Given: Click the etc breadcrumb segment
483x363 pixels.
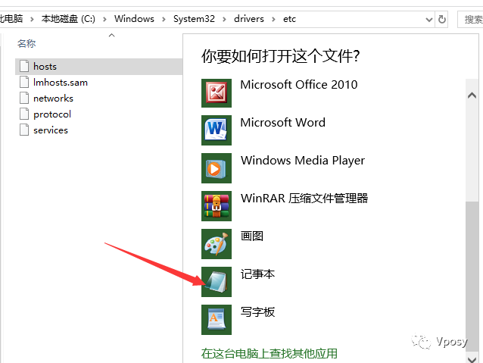Looking at the screenshot, I should [289, 19].
